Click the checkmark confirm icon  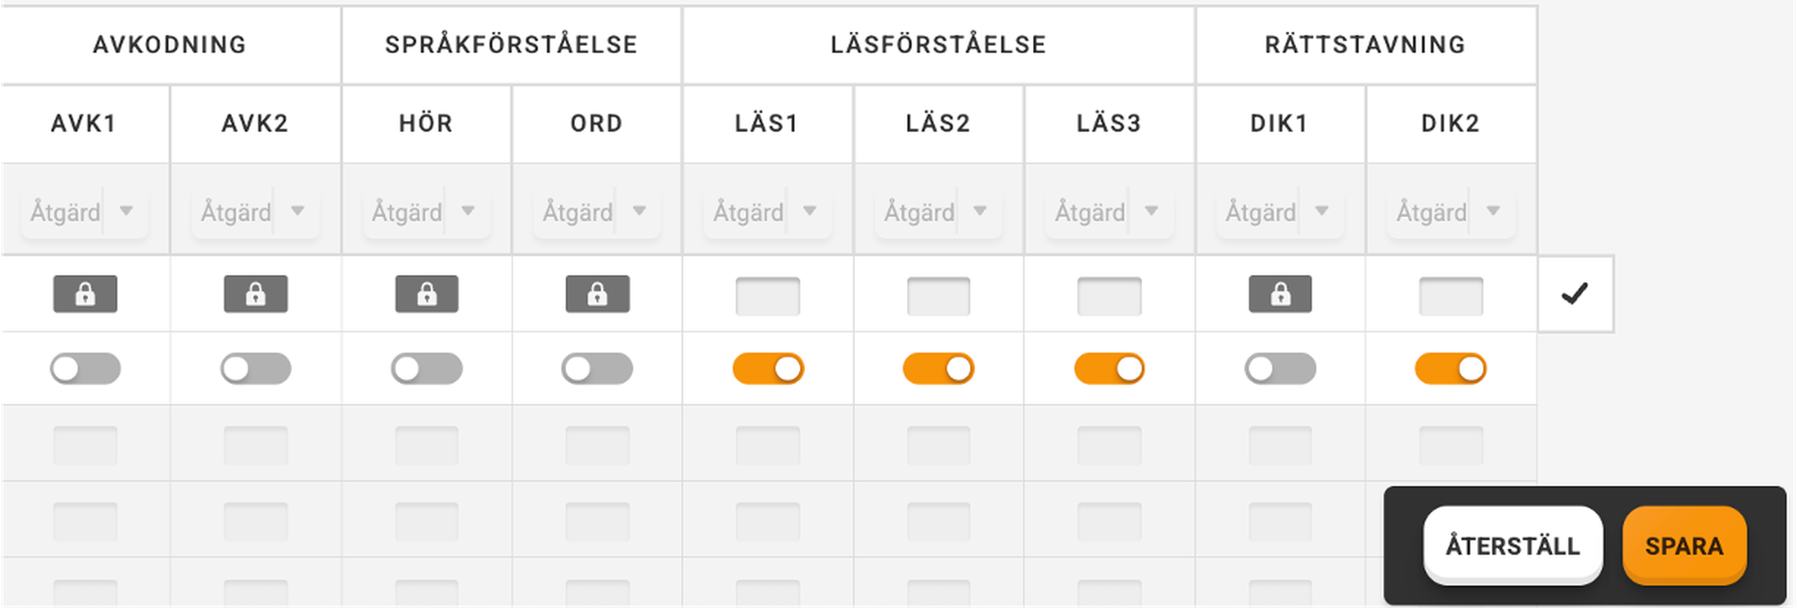[1574, 294]
